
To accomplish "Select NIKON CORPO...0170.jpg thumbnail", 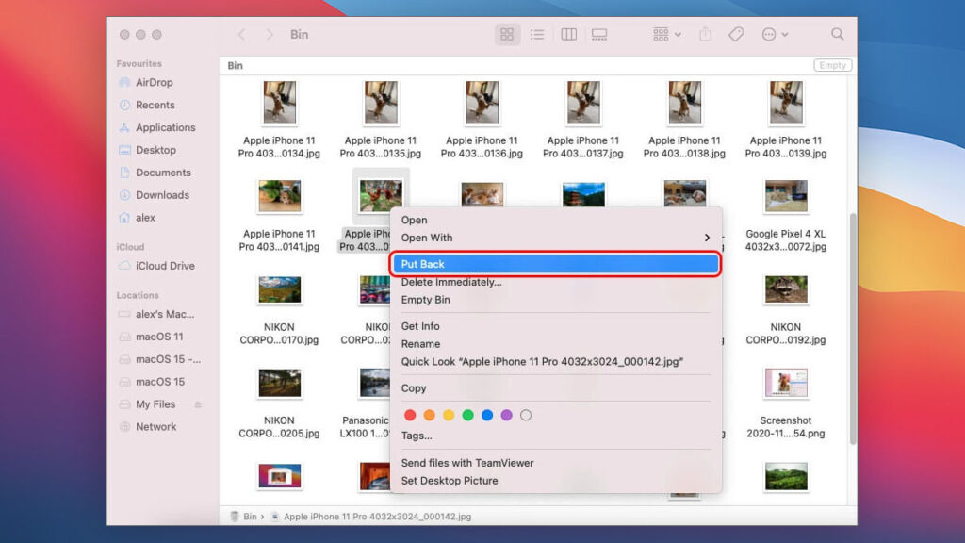I will tap(279, 290).
